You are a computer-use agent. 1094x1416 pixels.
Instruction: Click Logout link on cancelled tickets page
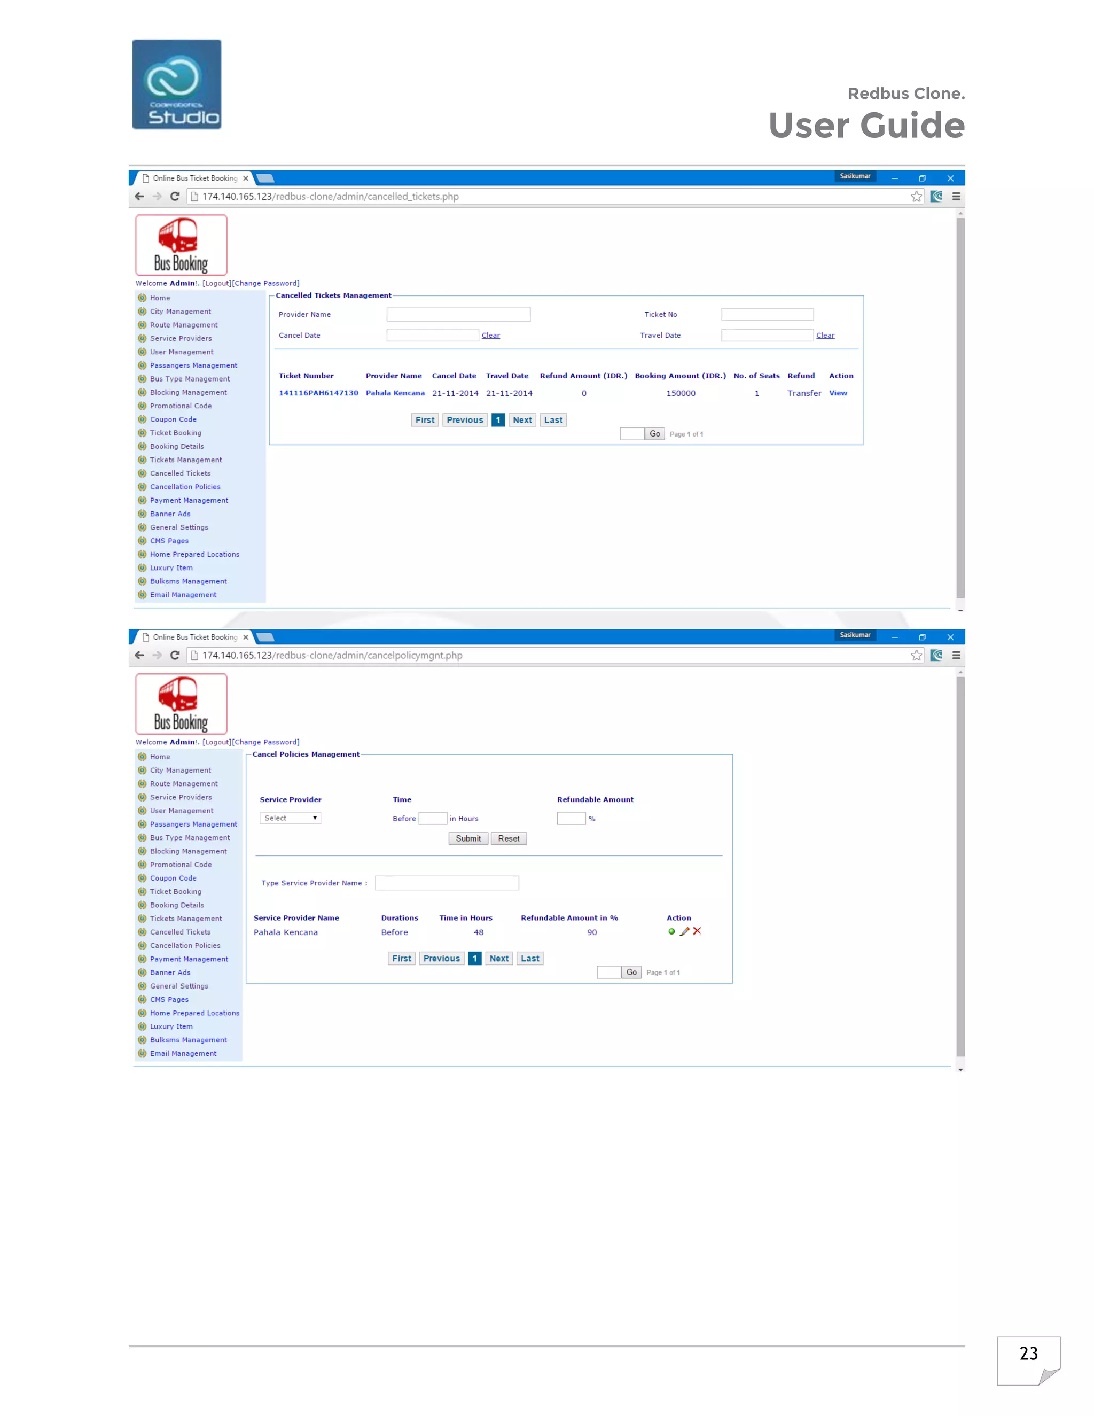216,283
